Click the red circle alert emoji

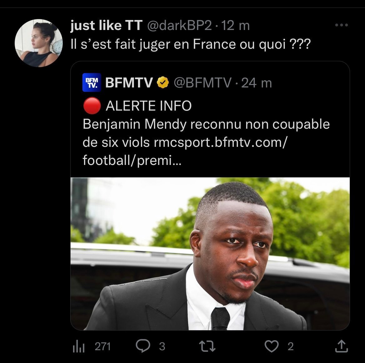(x=92, y=106)
